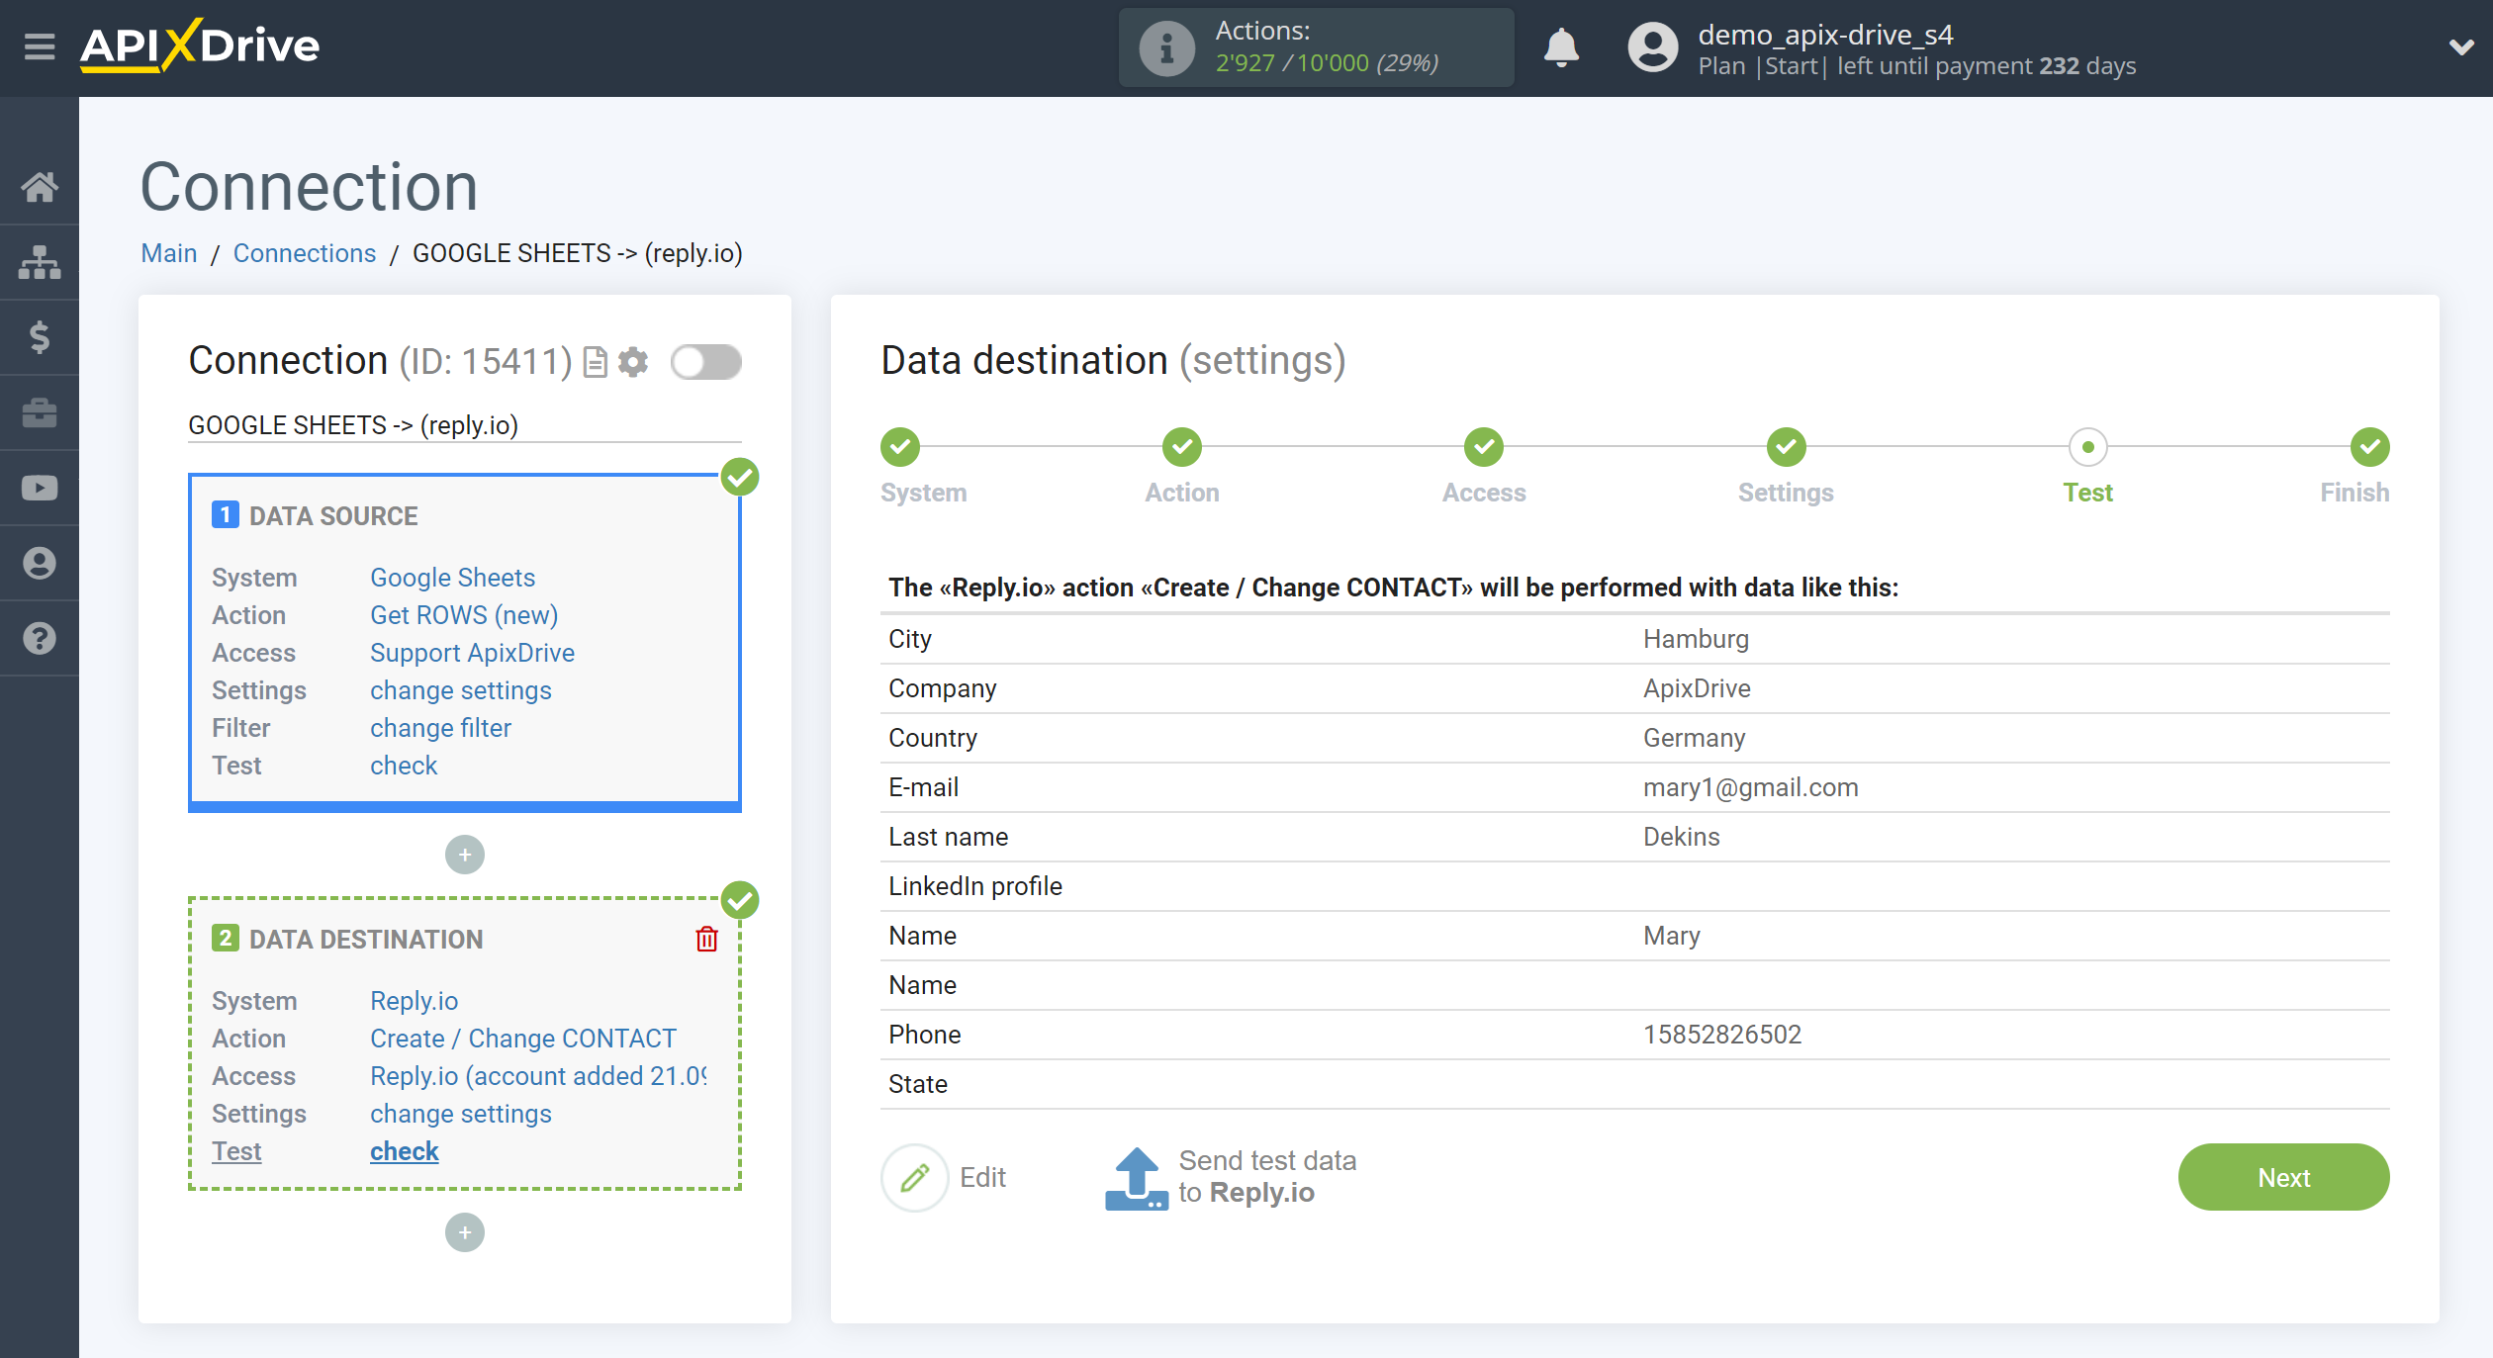Click the LinkedIn profile row label

click(974, 886)
